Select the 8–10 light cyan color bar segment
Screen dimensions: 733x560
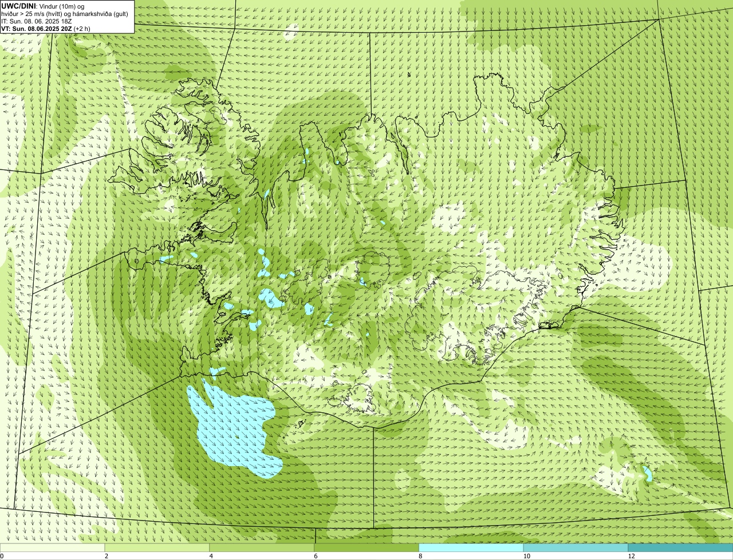(471, 547)
